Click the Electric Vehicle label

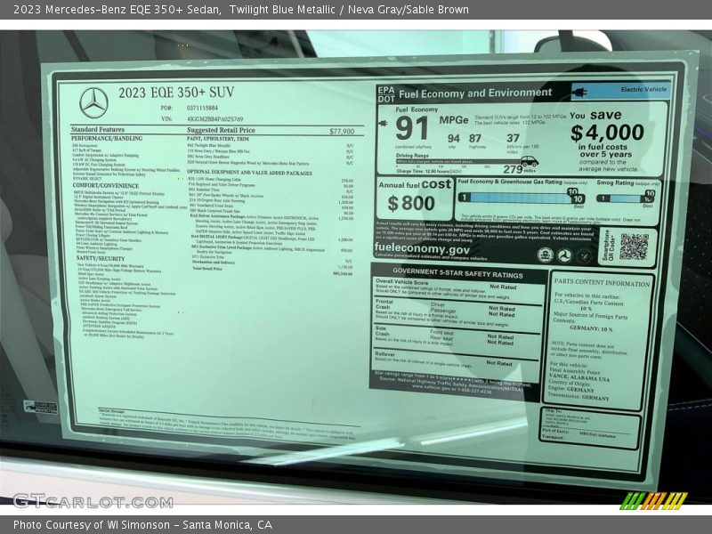(x=643, y=90)
